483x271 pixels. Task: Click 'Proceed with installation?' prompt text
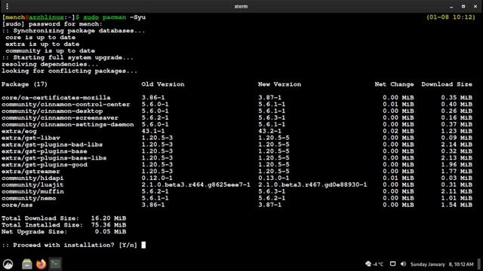[x=63, y=245]
